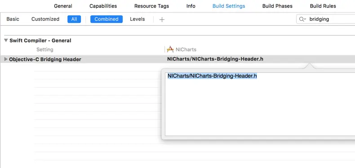Select the Info tab
355x168 pixels.
[191, 6]
